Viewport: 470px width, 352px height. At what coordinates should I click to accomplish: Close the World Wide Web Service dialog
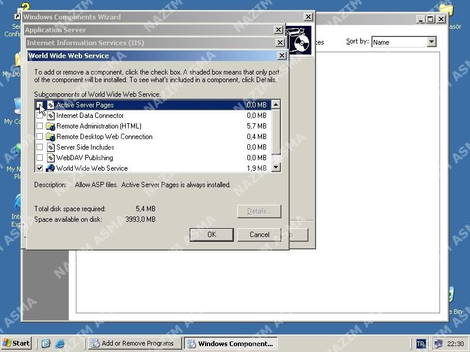coord(282,56)
